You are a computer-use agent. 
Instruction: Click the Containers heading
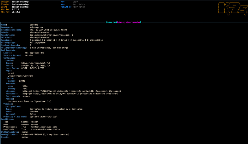pyautogui.click(x=10, y=58)
